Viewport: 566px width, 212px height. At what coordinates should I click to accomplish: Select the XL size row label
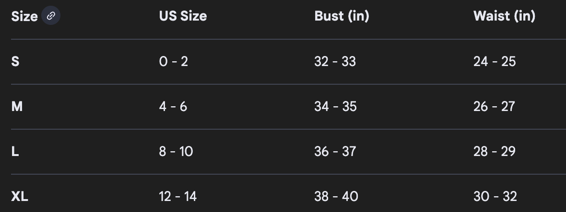click(x=20, y=196)
